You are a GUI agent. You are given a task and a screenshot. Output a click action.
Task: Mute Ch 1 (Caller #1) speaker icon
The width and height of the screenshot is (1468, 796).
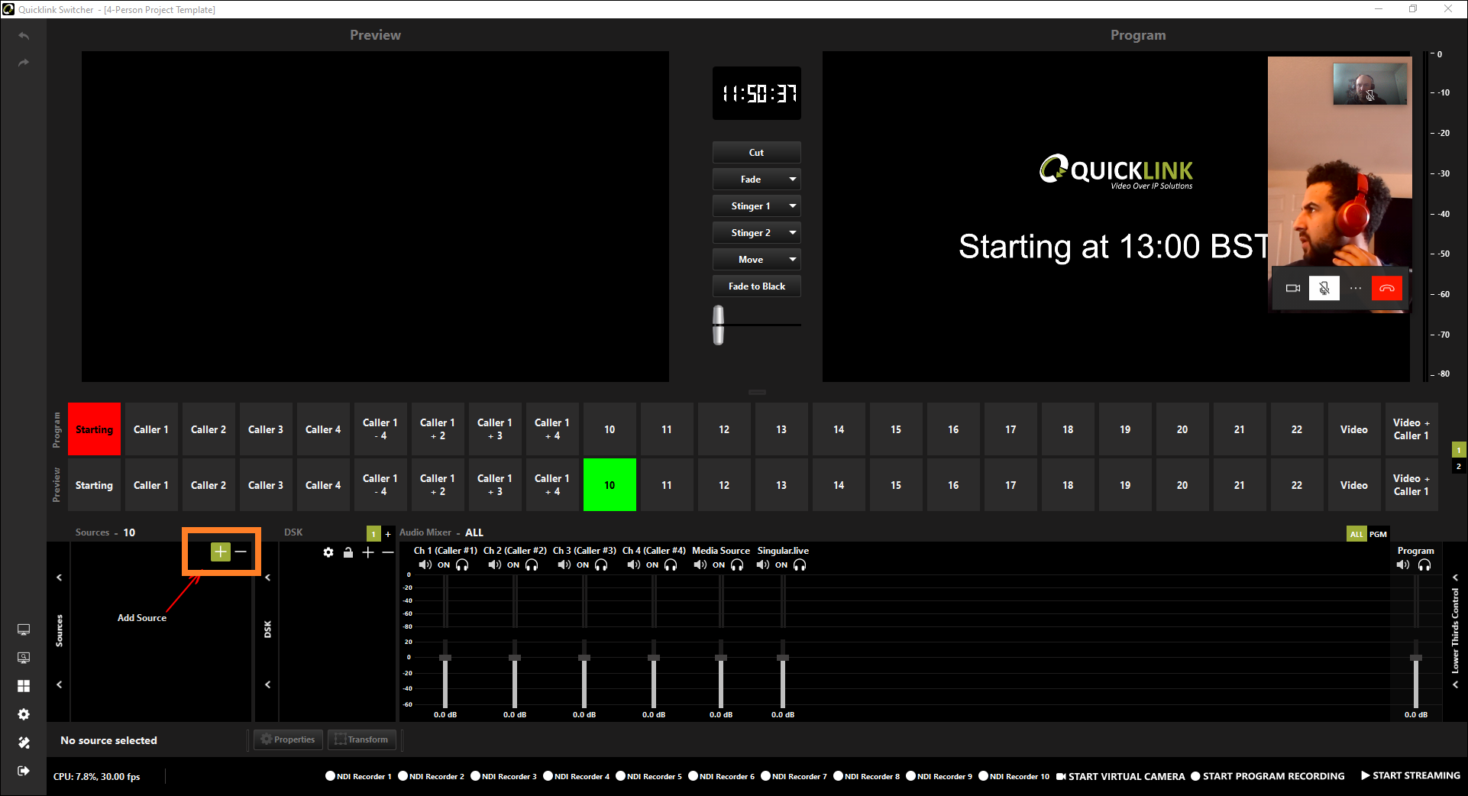click(x=425, y=565)
